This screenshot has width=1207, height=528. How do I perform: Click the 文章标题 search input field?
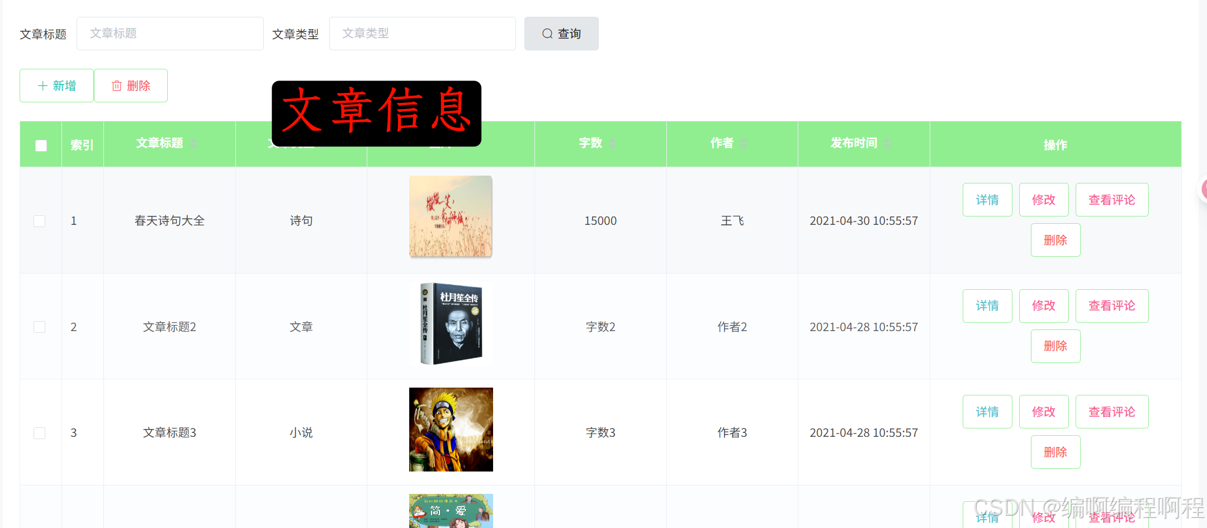point(170,34)
